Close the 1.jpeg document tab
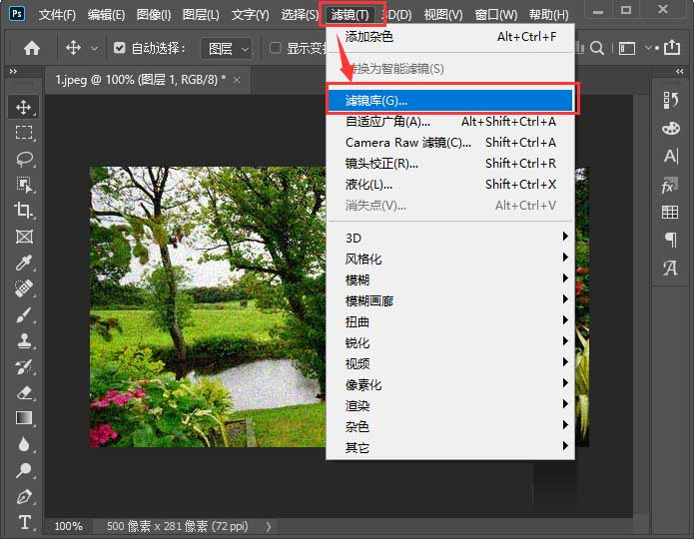Screen dimensions: 694x539 (237, 79)
